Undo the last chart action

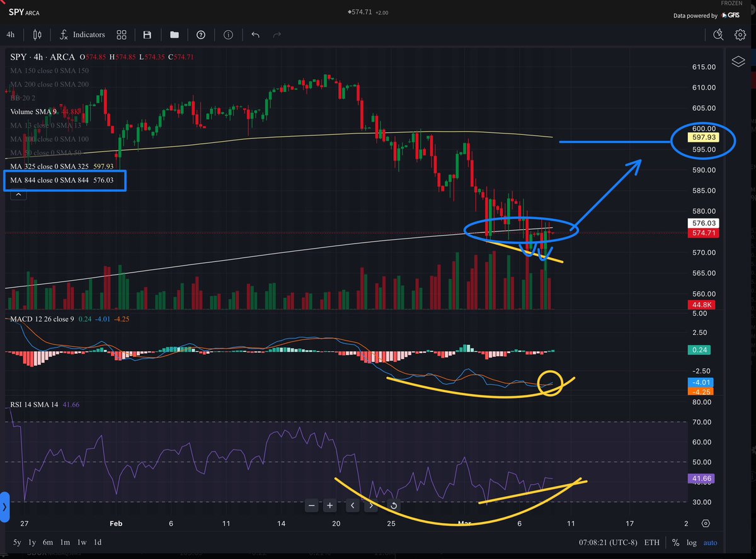pos(255,35)
